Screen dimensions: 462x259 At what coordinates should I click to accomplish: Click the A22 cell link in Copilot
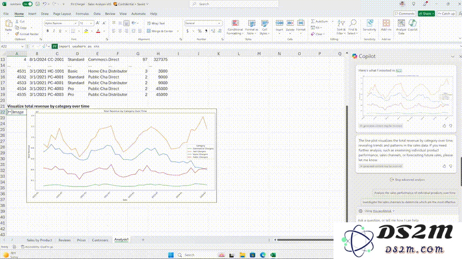coord(398,71)
